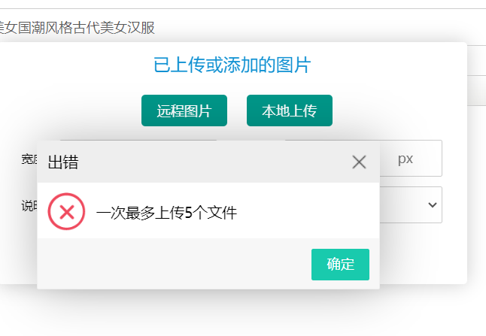486x336 pixels.
Task: Expand the dropdown beside 说明
Action: pos(431,204)
